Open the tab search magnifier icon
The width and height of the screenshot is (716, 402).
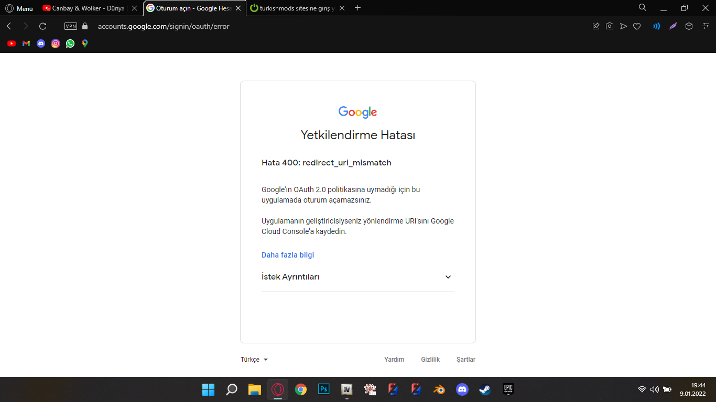tap(643, 7)
